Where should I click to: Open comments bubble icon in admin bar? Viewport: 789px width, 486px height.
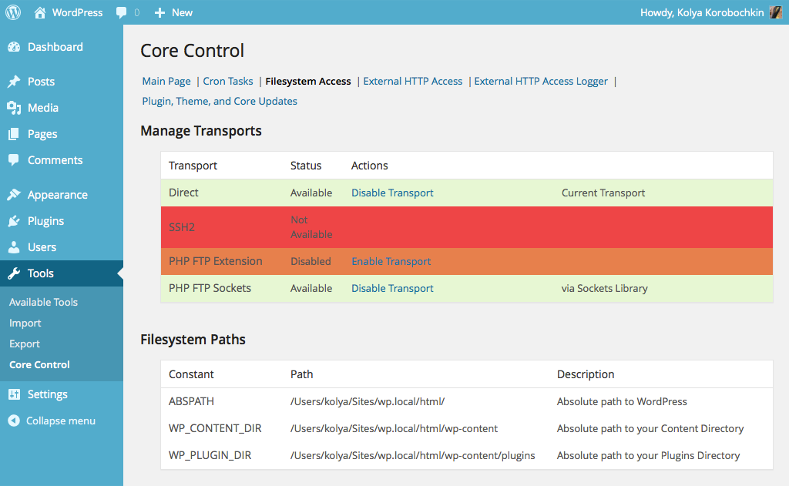coord(122,13)
